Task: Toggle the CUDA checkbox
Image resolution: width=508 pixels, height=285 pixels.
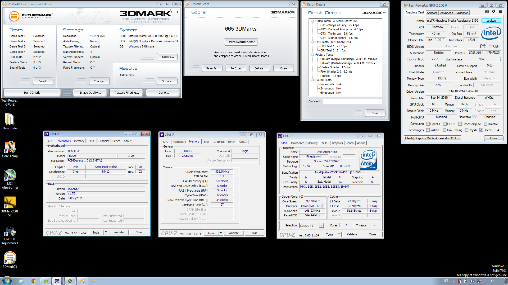Action: (445, 124)
